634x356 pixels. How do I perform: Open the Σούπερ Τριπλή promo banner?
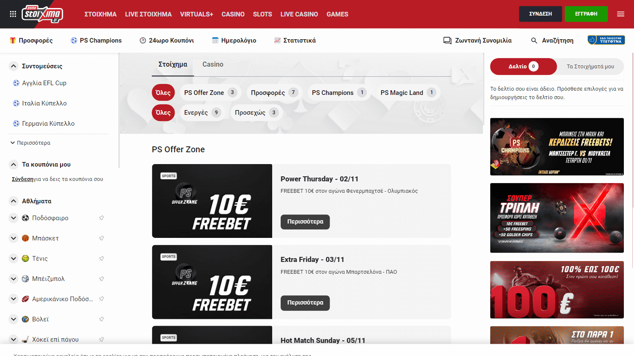click(x=557, y=218)
